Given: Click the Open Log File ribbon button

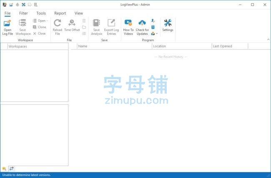Looking at the screenshot, I should coord(8,27).
